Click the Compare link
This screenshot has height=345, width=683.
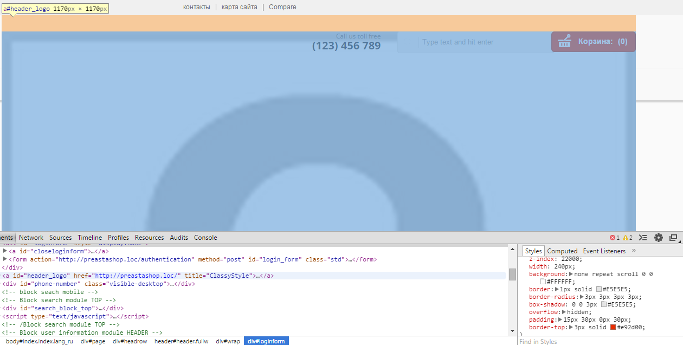[282, 7]
